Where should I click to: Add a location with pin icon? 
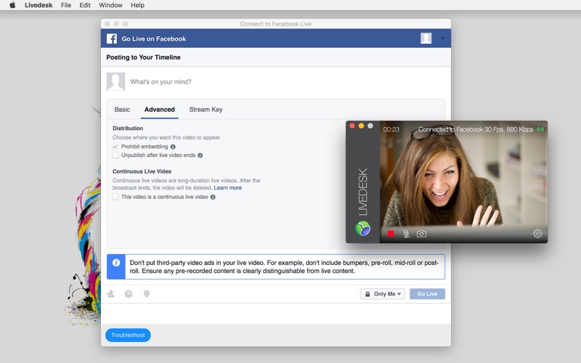pos(146,294)
